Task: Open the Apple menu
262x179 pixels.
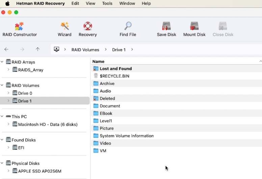Action: coord(7,3)
